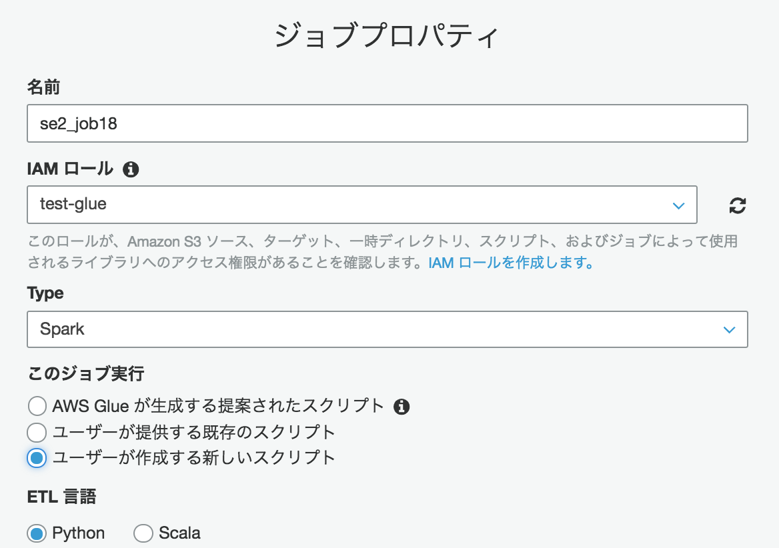Enable the Python language radio button
Image resolution: width=779 pixels, height=548 pixels.
[37, 533]
